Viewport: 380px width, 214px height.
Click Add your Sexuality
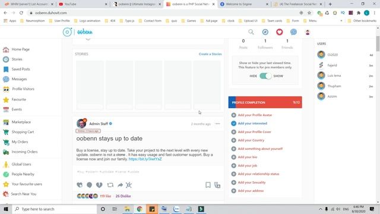pos(252,182)
